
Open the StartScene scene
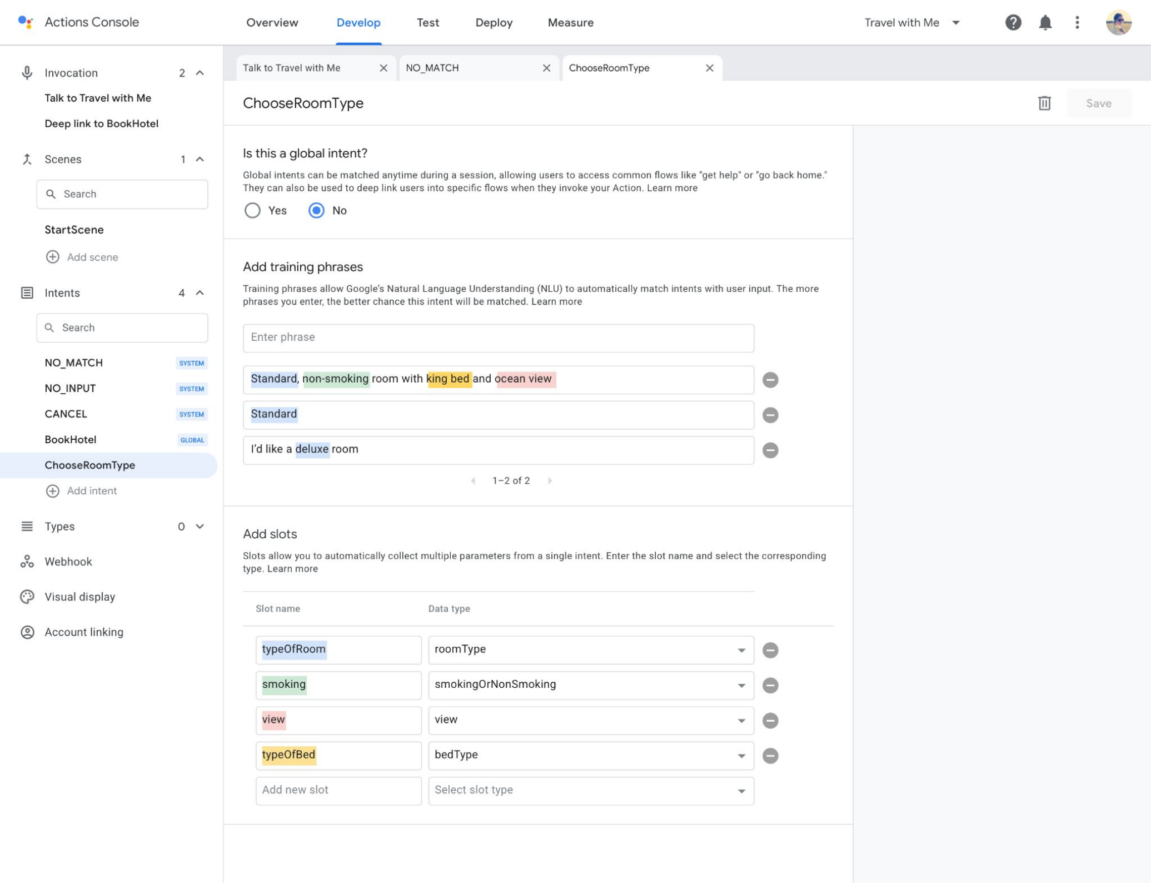74,230
